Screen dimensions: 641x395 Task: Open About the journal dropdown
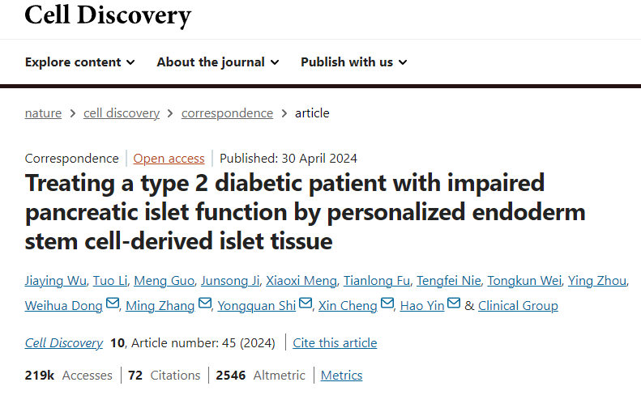(217, 62)
